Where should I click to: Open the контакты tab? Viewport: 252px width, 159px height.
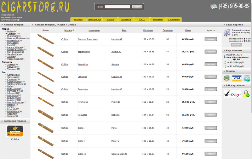pos(158,20)
